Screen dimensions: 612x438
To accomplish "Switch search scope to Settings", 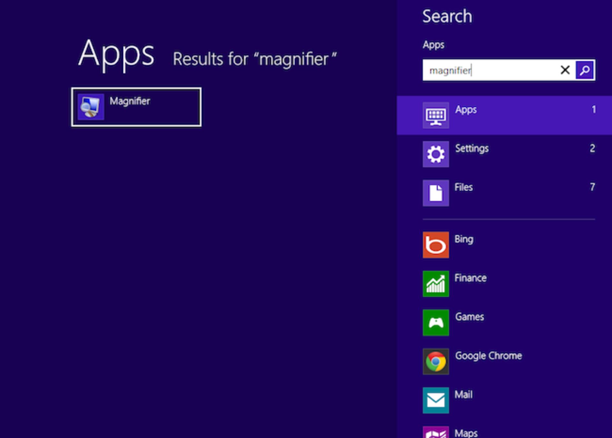I will [472, 148].
